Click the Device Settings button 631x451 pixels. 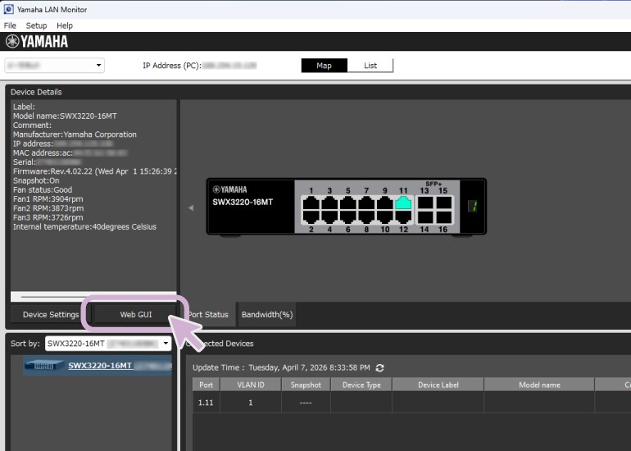[51, 315]
